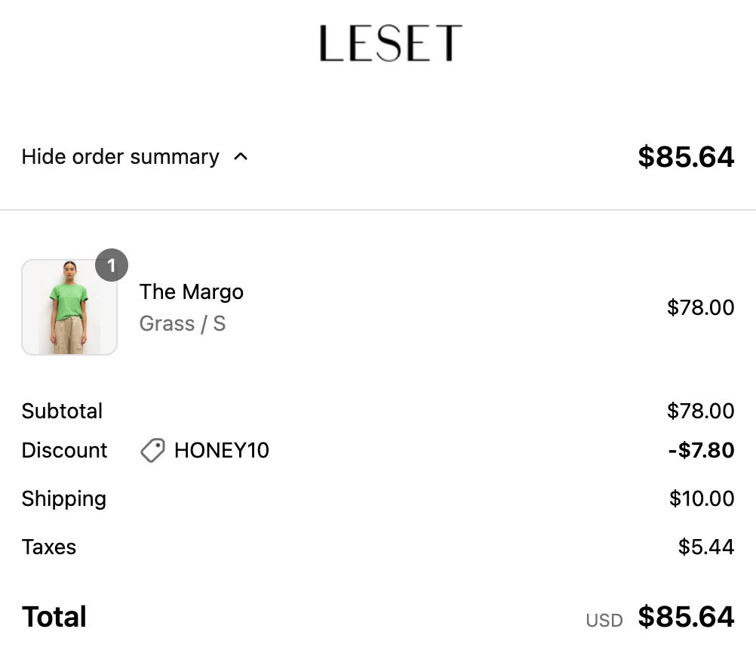Click the LESET store logo

[391, 44]
